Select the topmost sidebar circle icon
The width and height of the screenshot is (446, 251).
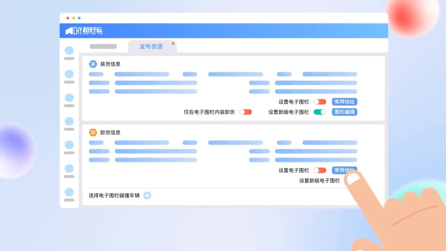click(x=69, y=51)
